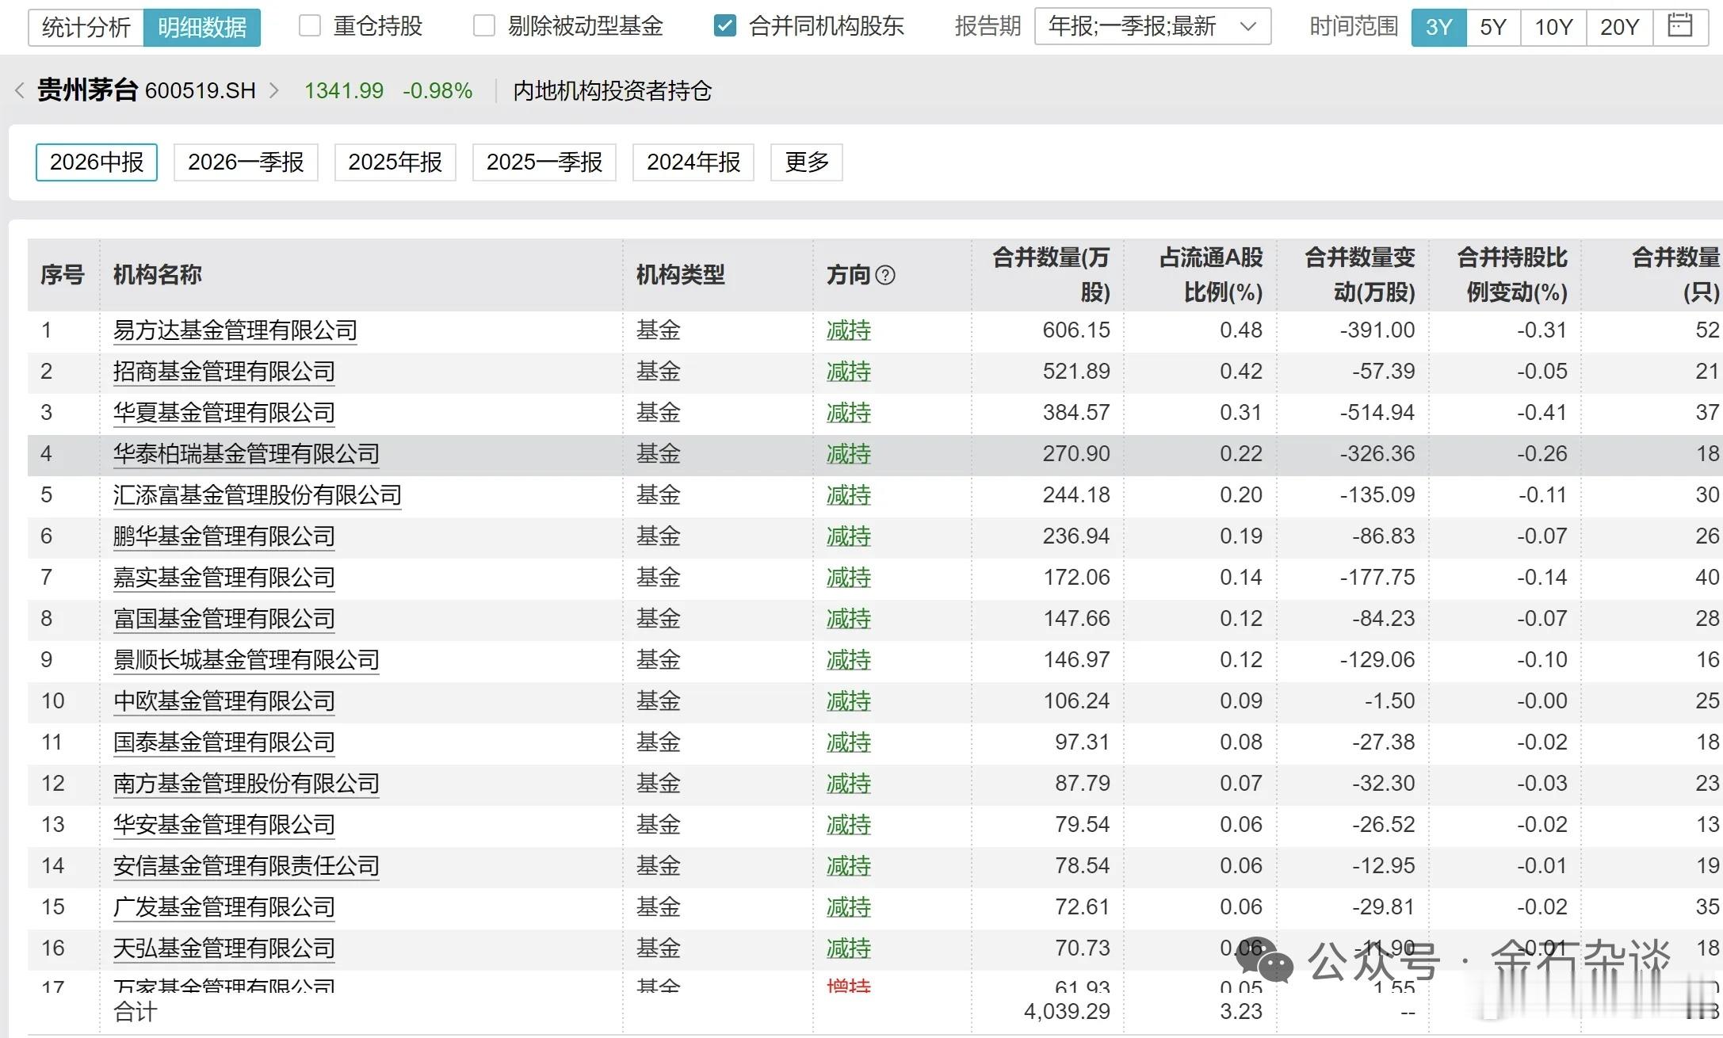
Task: Select the 2026中报 report period
Action: pos(97,162)
